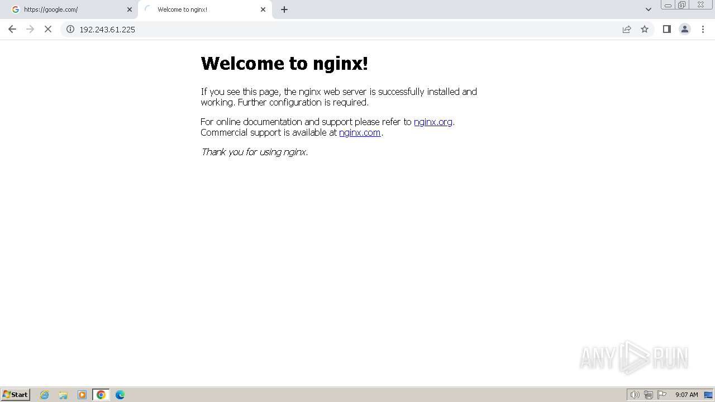This screenshot has width=715, height=402.
Task: Open network status tray icon
Action: coord(649,395)
